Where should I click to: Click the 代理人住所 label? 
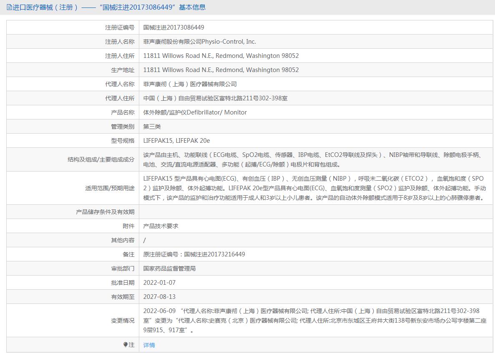pos(120,98)
